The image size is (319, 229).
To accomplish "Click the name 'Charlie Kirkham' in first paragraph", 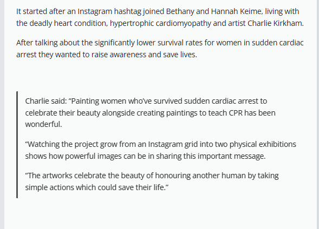I will tap(275, 23).
